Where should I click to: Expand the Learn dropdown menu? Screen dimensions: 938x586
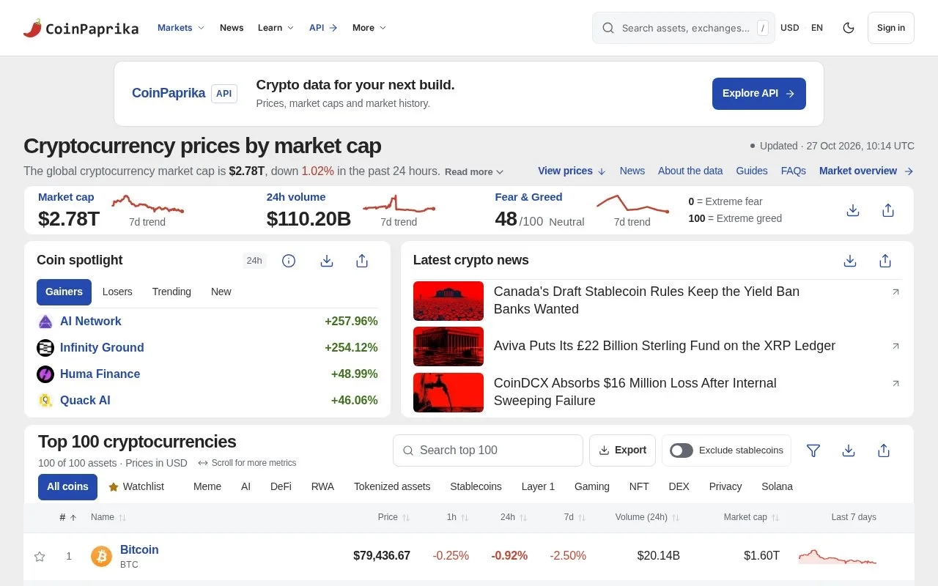pos(276,28)
